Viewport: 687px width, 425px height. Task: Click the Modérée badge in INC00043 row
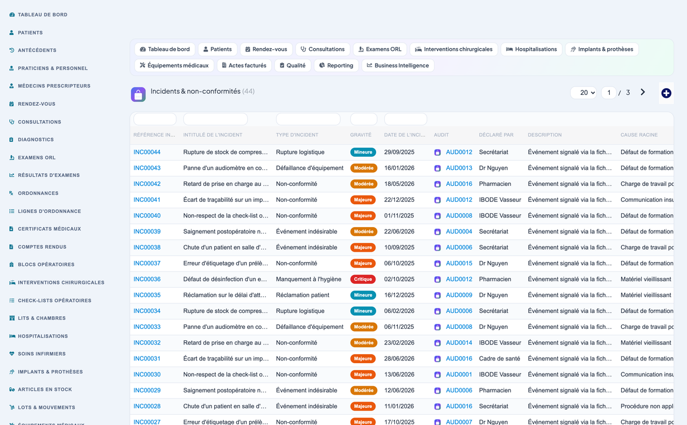pyautogui.click(x=364, y=168)
